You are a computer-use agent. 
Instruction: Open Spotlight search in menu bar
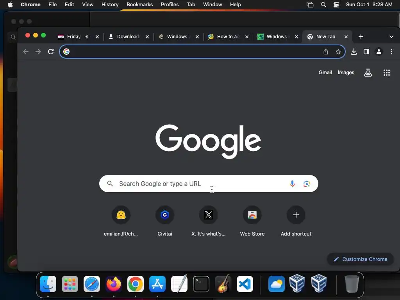click(323, 5)
